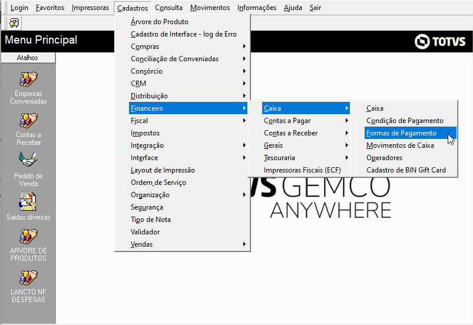This screenshot has height=325, width=473.
Task: Open the Favoritos menu
Action: pos(50,8)
